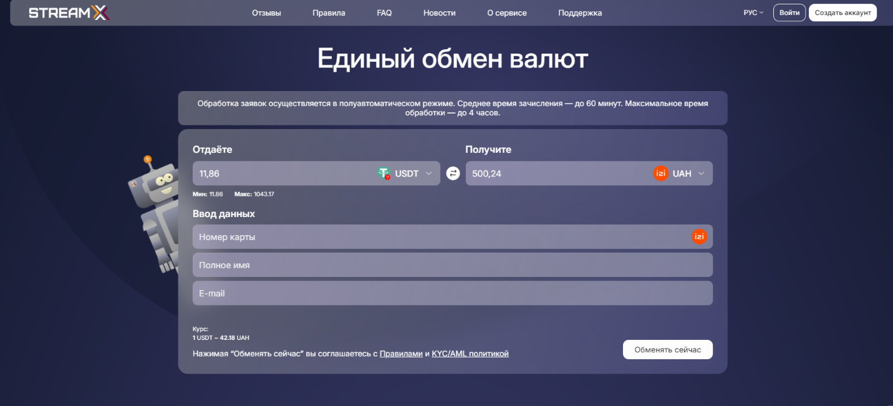Open the FAQ section
The image size is (893, 406).
(384, 12)
